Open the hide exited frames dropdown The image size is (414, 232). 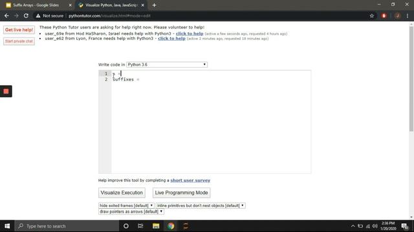click(126, 206)
